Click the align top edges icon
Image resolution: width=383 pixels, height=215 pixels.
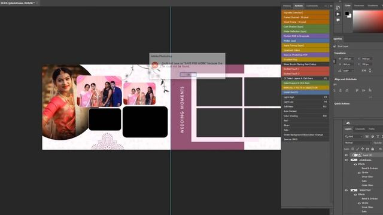357,90
